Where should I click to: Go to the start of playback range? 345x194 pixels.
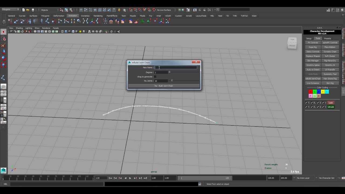point(110,178)
